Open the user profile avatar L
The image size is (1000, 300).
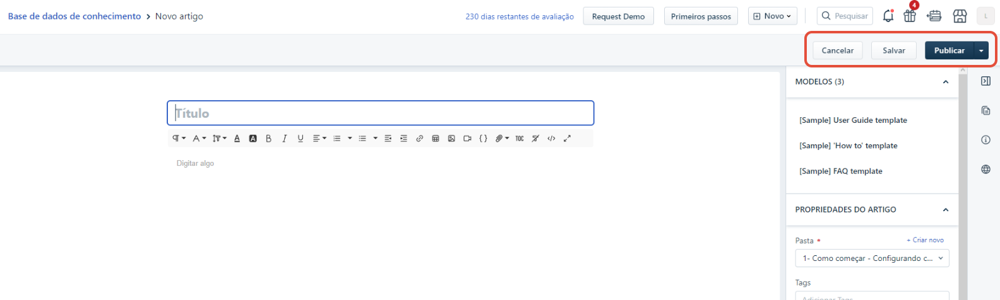[x=985, y=16]
